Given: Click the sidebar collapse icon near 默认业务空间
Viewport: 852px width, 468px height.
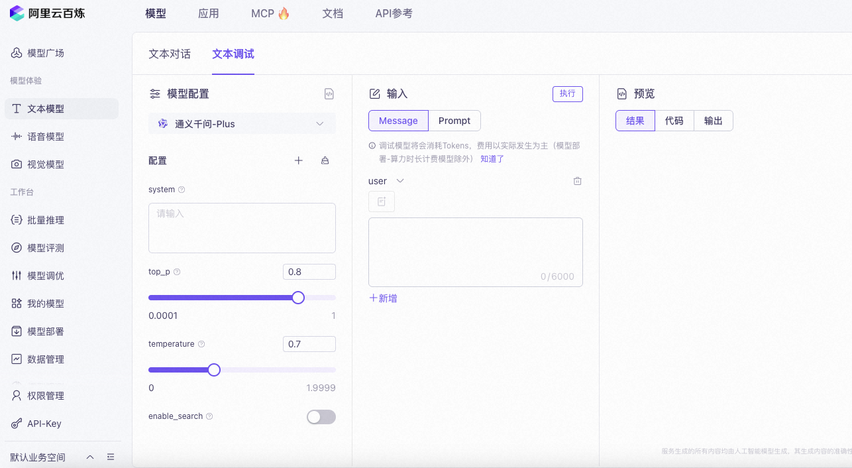Looking at the screenshot, I should (x=111, y=457).
